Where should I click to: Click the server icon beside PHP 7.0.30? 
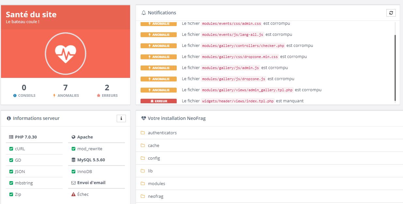pos(11,137)
